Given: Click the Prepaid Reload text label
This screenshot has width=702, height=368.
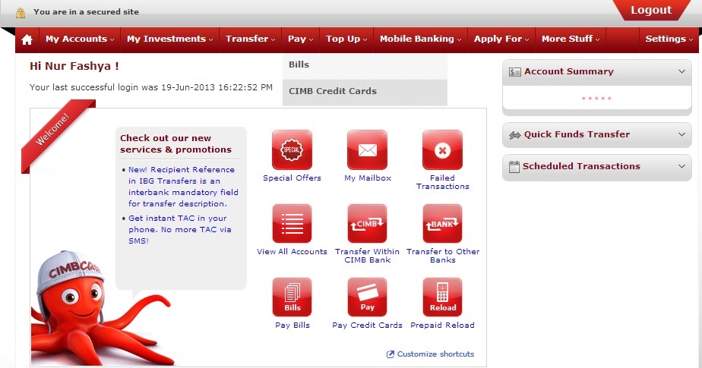Looking at the screenshot, I should [442, 326].
